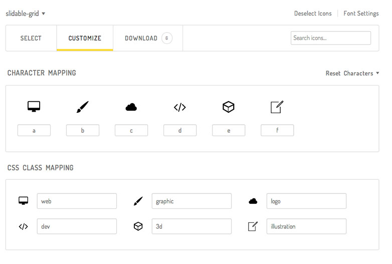Click the 'web' CSS class field

[77, 201]
